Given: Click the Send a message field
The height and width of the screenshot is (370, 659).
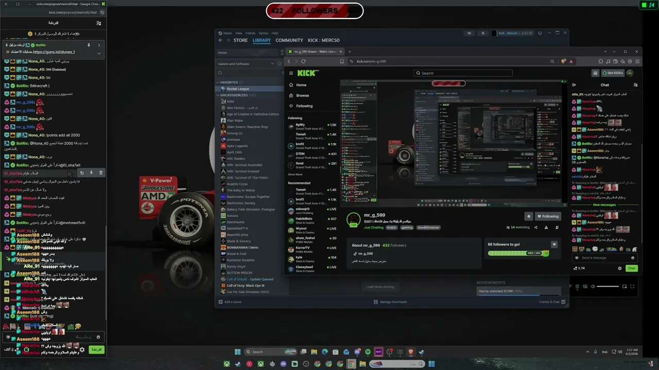Looking at the screenshot, I should click(604, 257).
